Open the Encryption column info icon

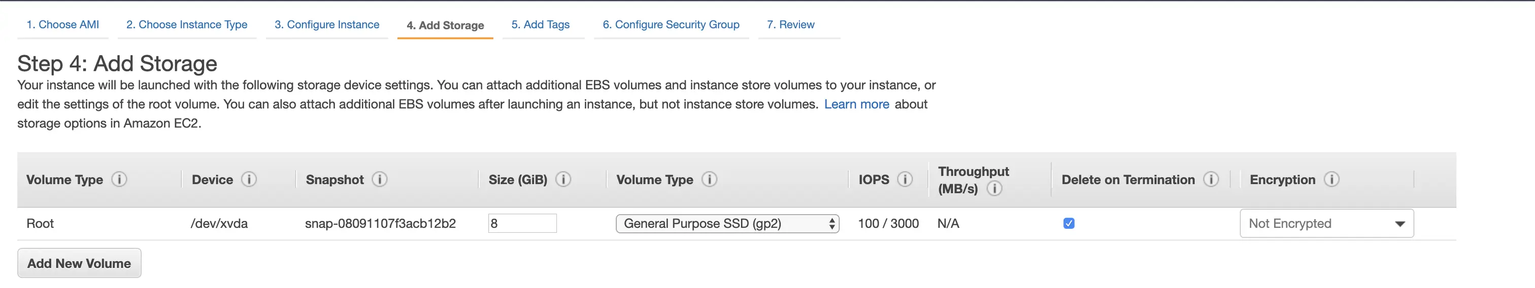click(1331, 179)
